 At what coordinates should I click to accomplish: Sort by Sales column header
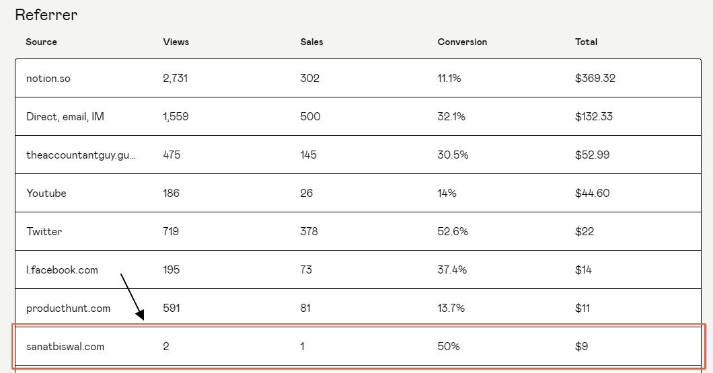click(x=311, y=42)
